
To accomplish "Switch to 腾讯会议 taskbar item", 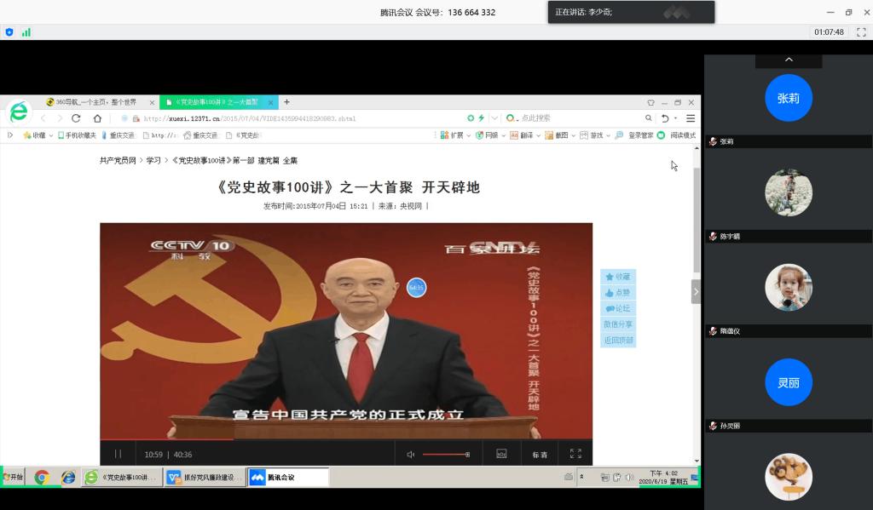I will tap(288, 477).
